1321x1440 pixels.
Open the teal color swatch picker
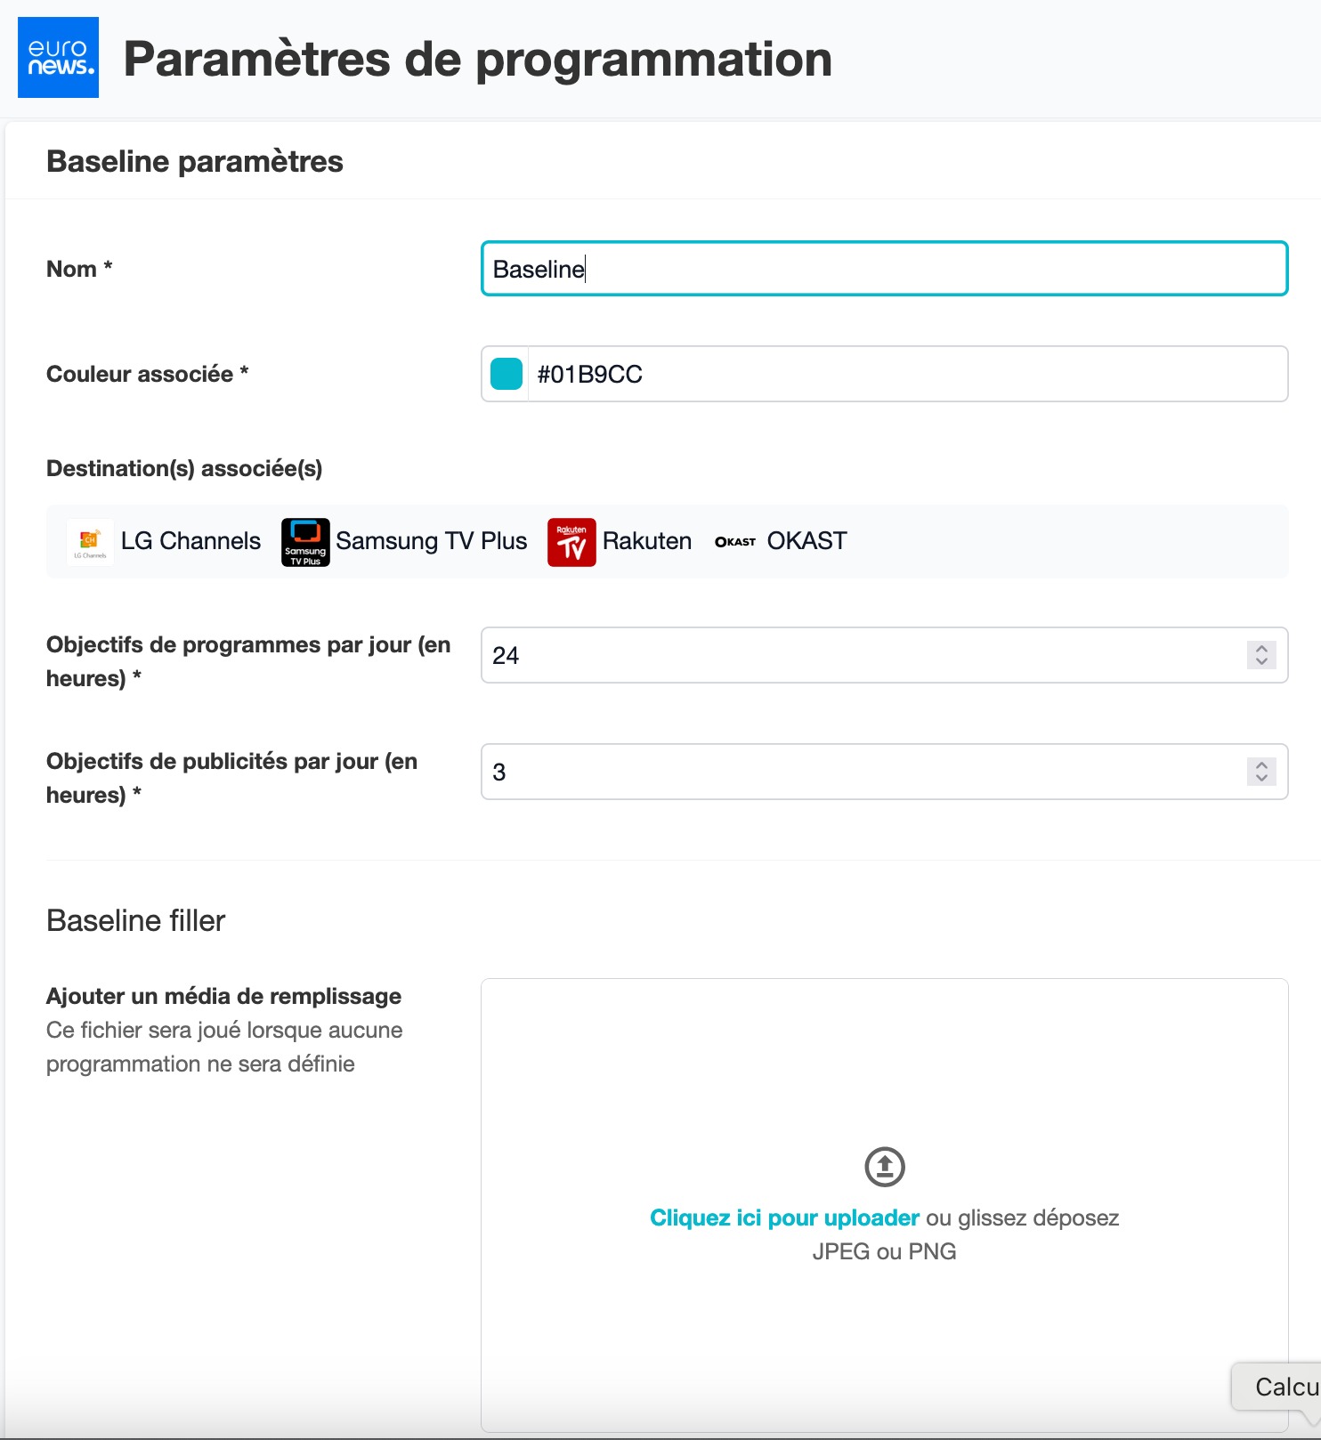[x=507, y=374]
